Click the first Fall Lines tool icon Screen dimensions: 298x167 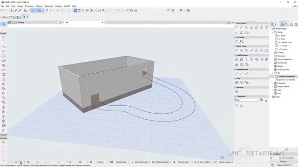pos(237,41)
